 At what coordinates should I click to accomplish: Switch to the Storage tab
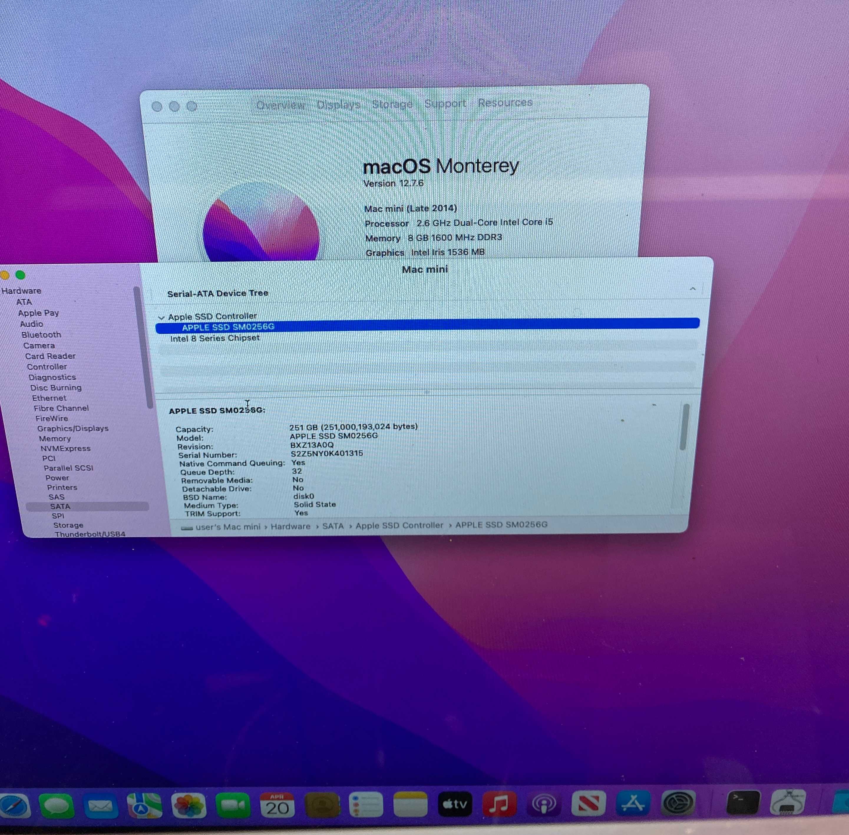click(392, 104)
